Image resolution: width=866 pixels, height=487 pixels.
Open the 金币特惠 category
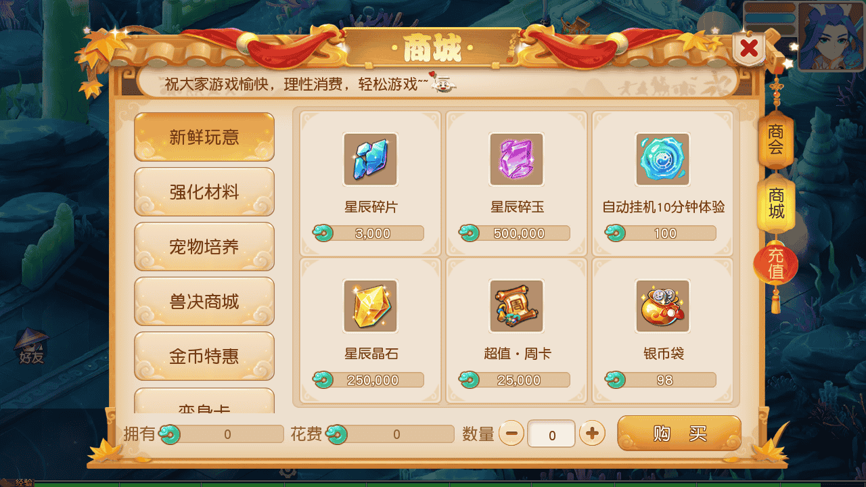[x=204, y=356]
